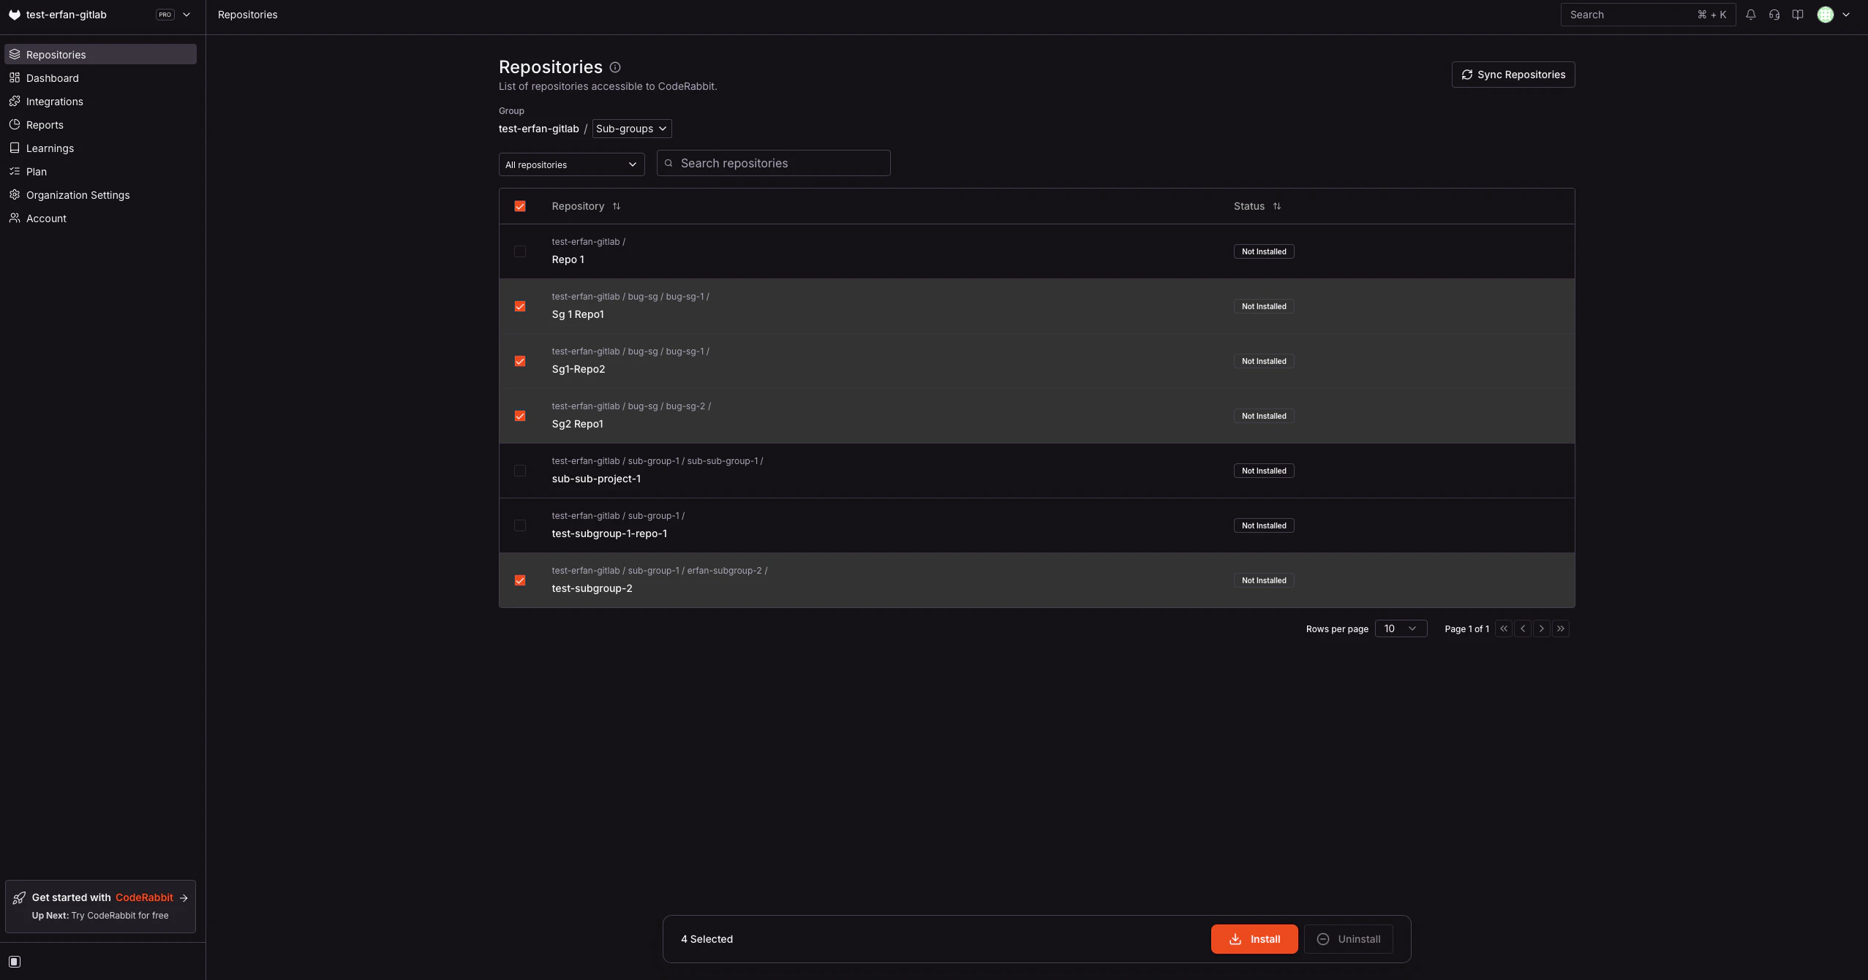Screen dimensions: 1868x980
Task: Click the info icon next to Repositories heading
Action: click(x=615, y=67)
